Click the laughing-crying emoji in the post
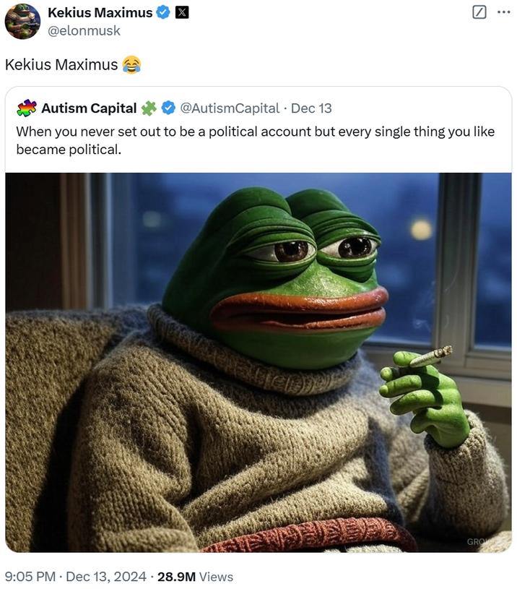The height and width of the screenshot is (589, 517). point(131,64)
